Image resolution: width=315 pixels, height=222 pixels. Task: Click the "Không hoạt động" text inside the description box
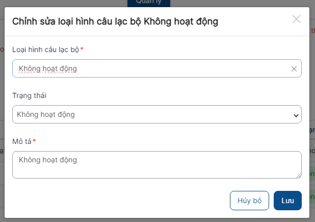pyautogui.click(x=47, y=160)
